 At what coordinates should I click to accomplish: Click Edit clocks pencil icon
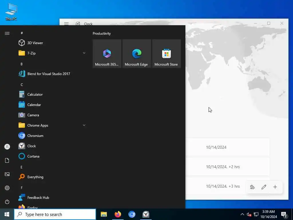(x=264, y=187)
